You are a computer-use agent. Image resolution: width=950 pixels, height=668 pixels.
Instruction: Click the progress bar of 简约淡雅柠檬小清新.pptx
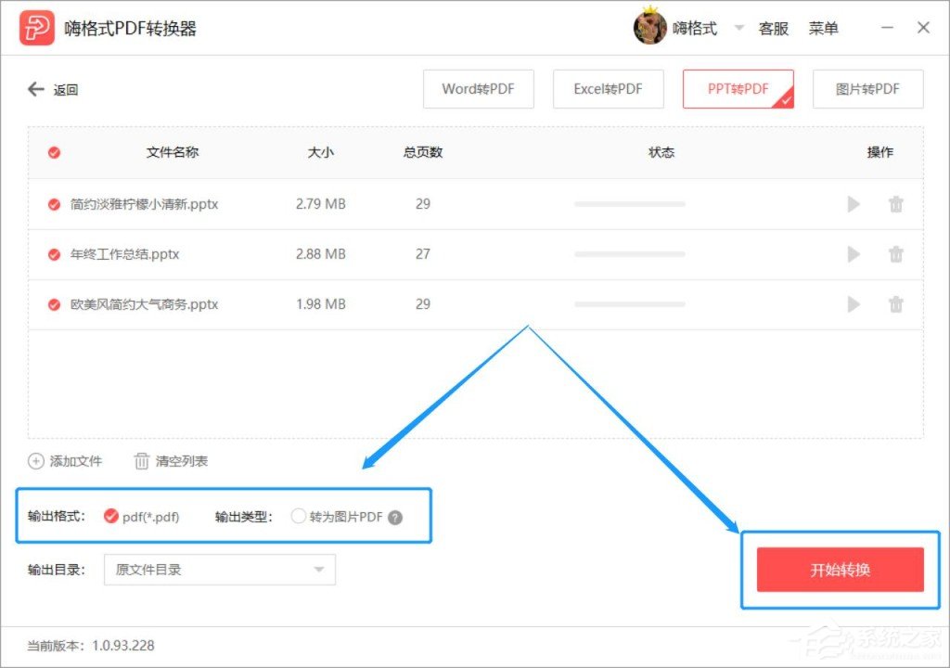629,204
